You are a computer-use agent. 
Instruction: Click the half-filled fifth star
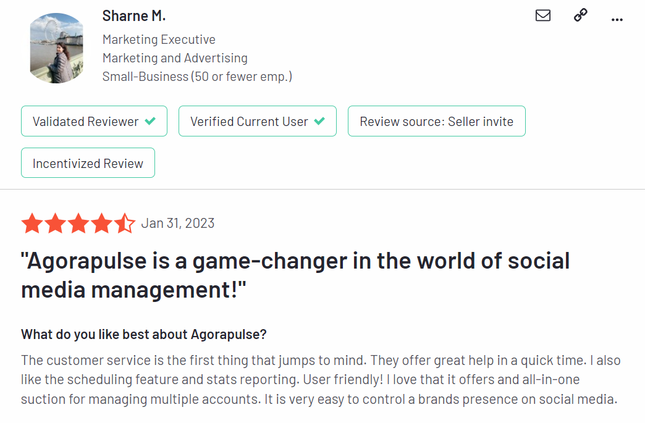(x=124, y=224)
